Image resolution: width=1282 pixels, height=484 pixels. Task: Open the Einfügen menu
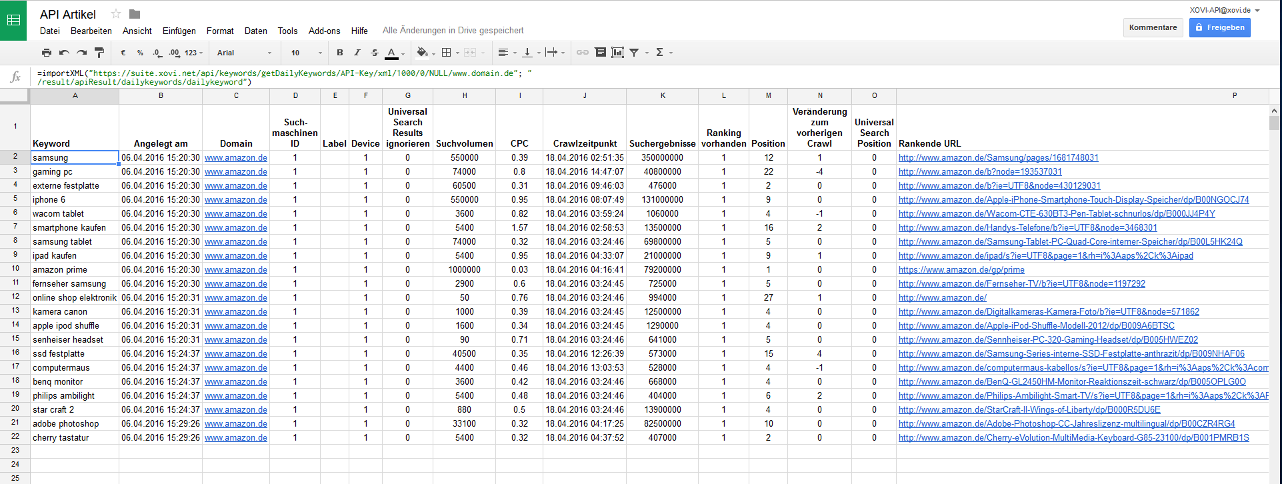pos(179,31)
